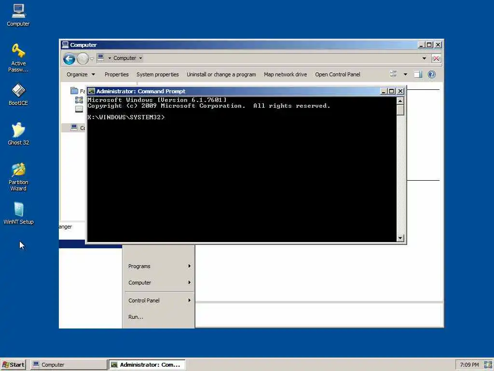Expand the arrow after Computer in address bar

coord(140,58)
